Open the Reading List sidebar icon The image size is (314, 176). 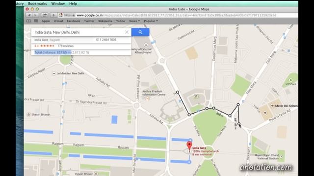coord(28,21)
